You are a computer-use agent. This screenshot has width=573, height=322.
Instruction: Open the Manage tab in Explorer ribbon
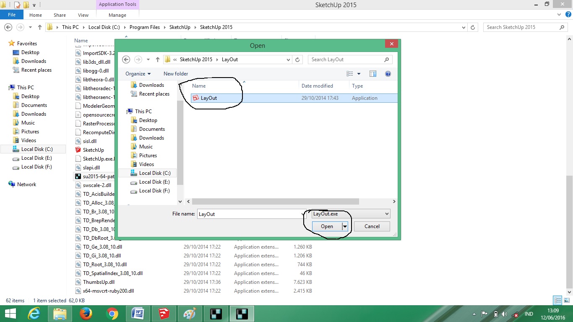pos(117,15)
